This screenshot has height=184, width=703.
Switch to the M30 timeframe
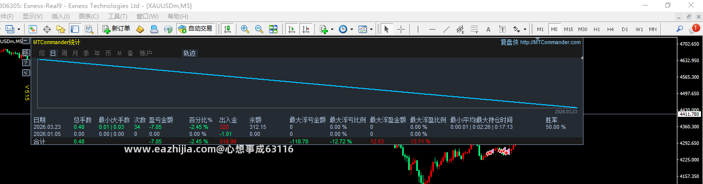coord(582,29)
